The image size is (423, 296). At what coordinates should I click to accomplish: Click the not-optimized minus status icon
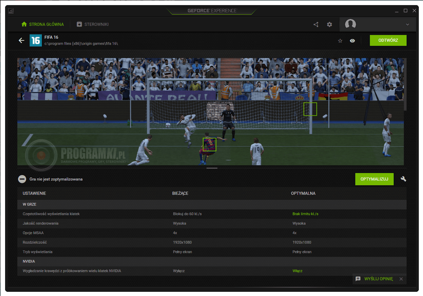pos(22,179)
